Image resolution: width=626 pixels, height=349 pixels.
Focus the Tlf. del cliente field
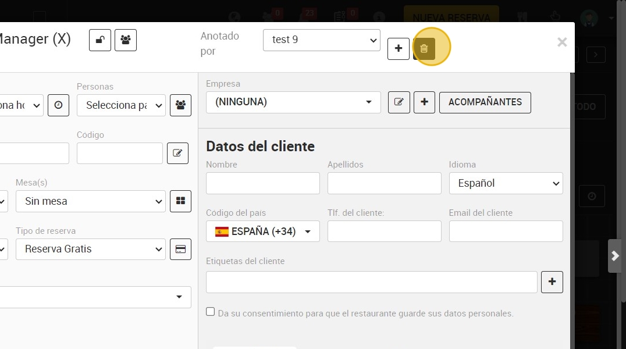click(x=385, y=231)
